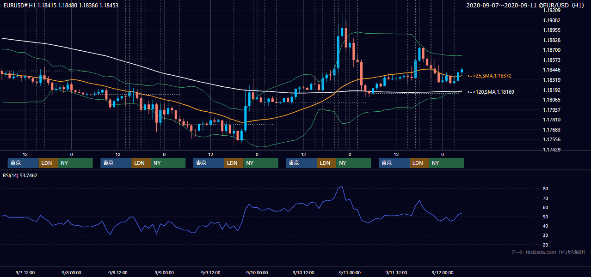This screenshot has height=277, width=591.
Task: Click price axis value 1.18319
Action: pos(551,80)
